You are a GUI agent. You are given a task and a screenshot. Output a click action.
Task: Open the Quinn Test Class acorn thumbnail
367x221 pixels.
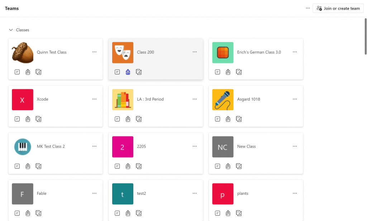click(x=23, y=53)
